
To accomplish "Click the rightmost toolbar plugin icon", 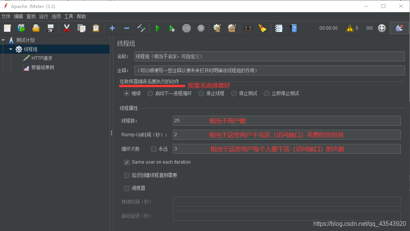I will coord(399,28).
